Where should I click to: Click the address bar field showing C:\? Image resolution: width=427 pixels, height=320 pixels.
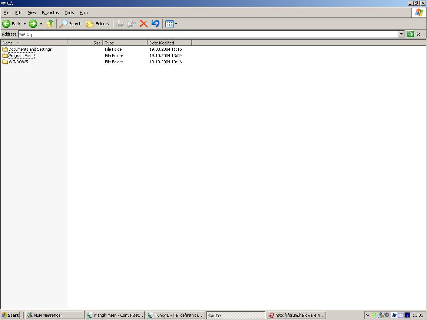209,34
